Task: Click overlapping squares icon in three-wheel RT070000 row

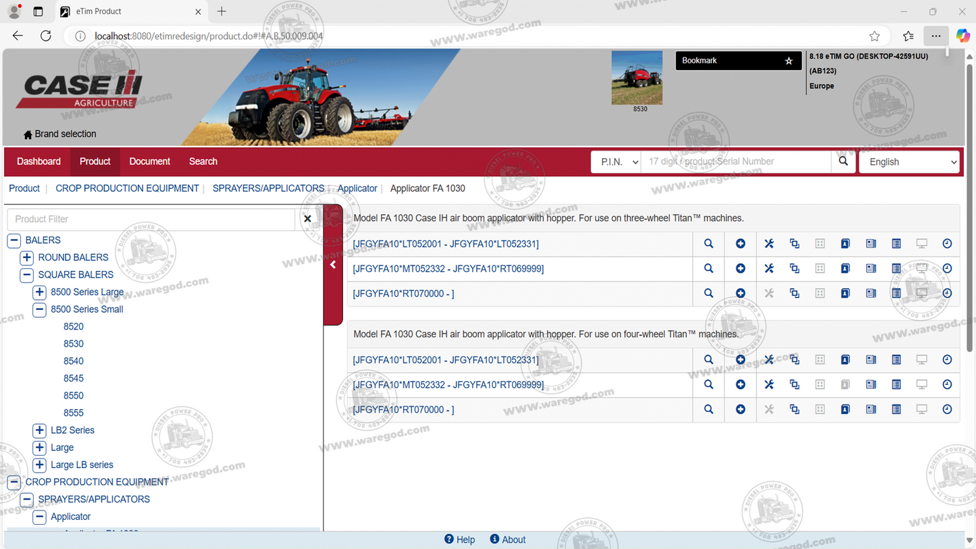Action: coord(794,294)
